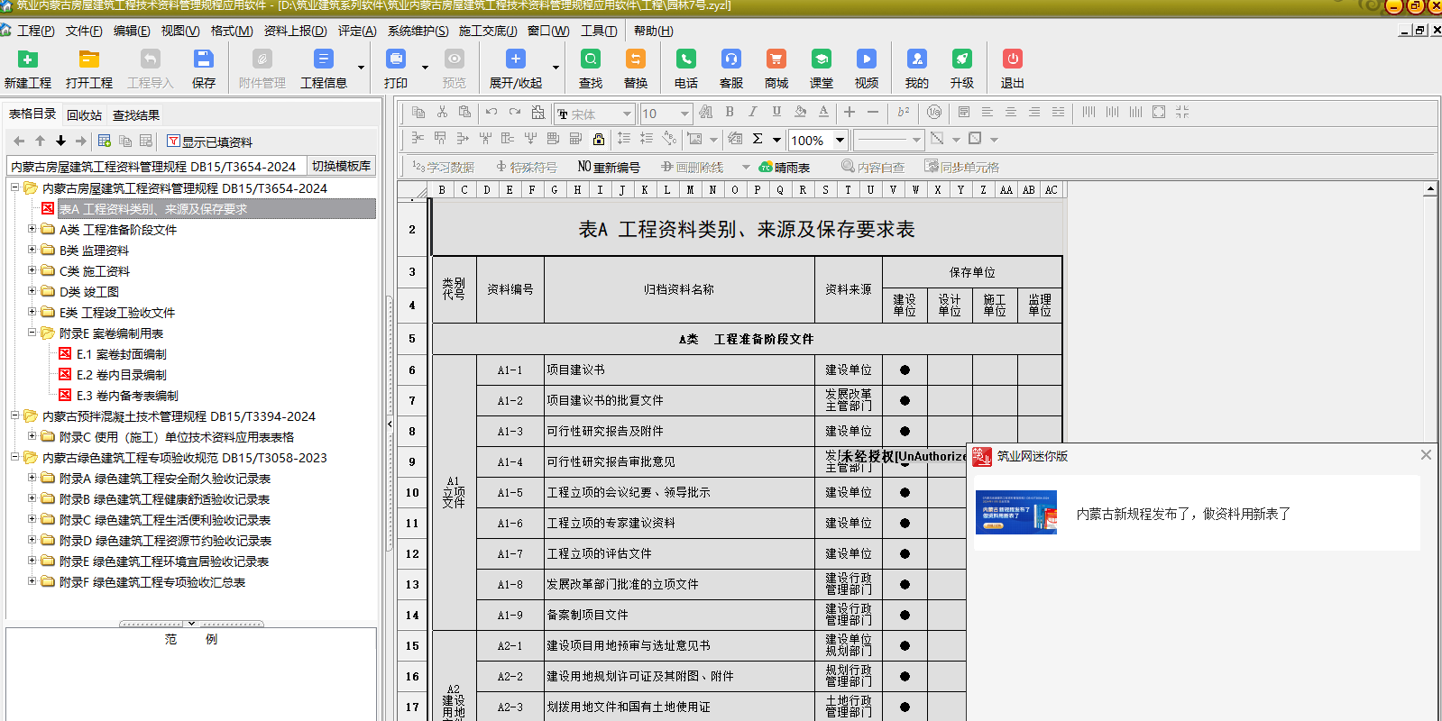
Task: Open the 商城 store icon
Action: click(x=776, y=68)
